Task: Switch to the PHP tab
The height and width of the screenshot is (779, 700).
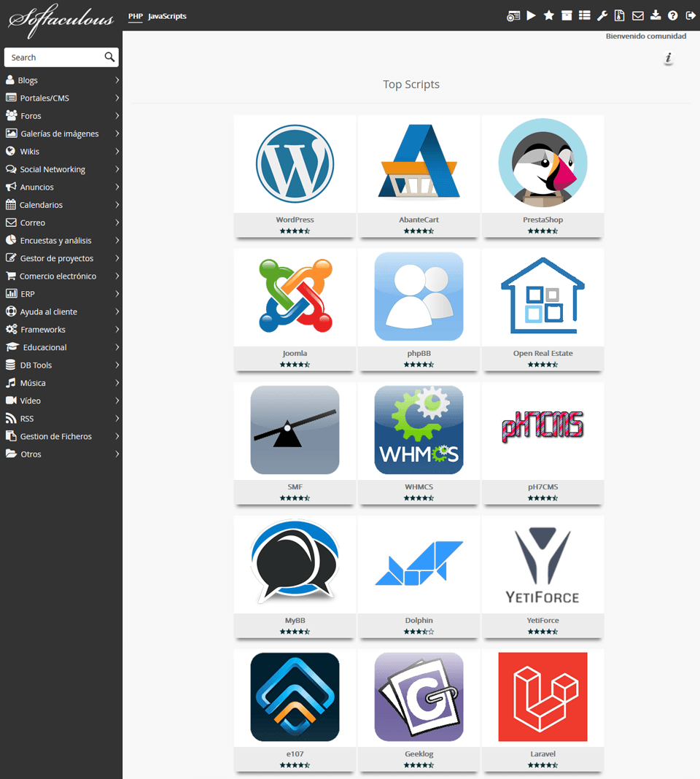Action: point(135,16)
